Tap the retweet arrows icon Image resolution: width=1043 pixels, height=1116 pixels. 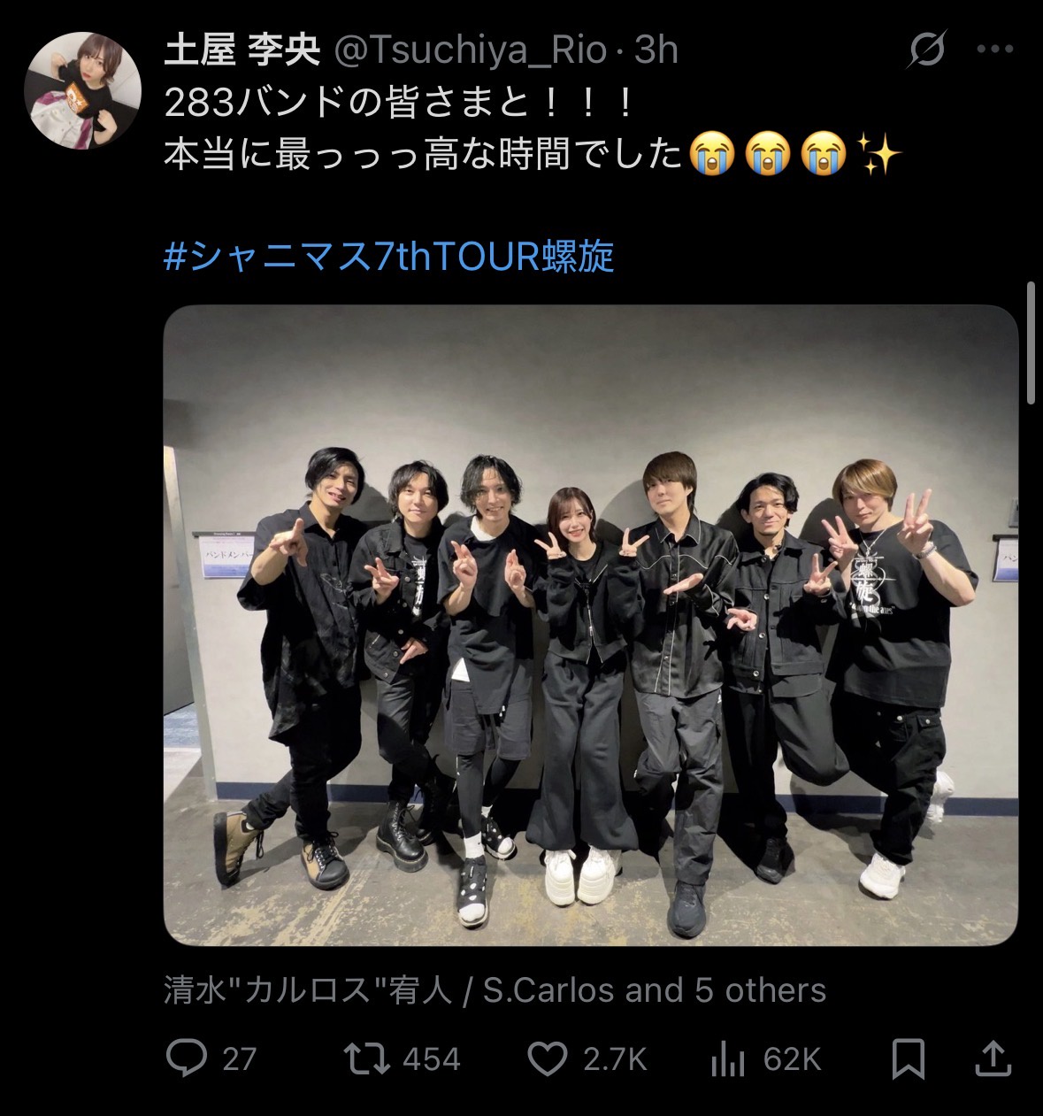(x=367, y=1058)
